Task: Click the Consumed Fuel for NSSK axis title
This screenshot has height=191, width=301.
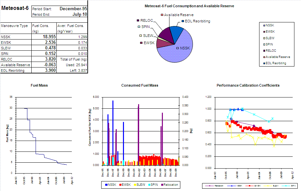Action: (x=90, y=127)
